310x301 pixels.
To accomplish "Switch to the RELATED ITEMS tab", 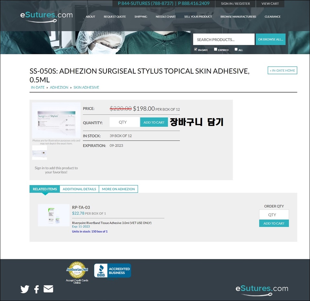I will (45, 189).
